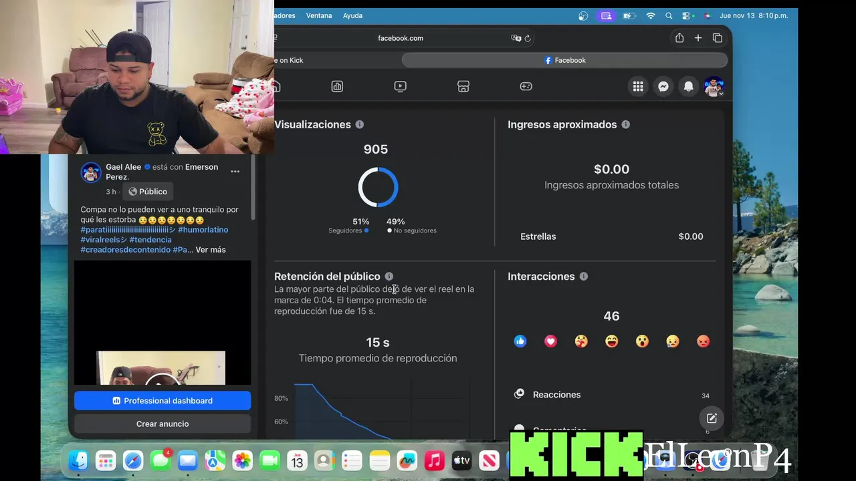Viewport: 856px width, 481px height.
Task: Click the #humorlatino hashtag
Action: 203,230
